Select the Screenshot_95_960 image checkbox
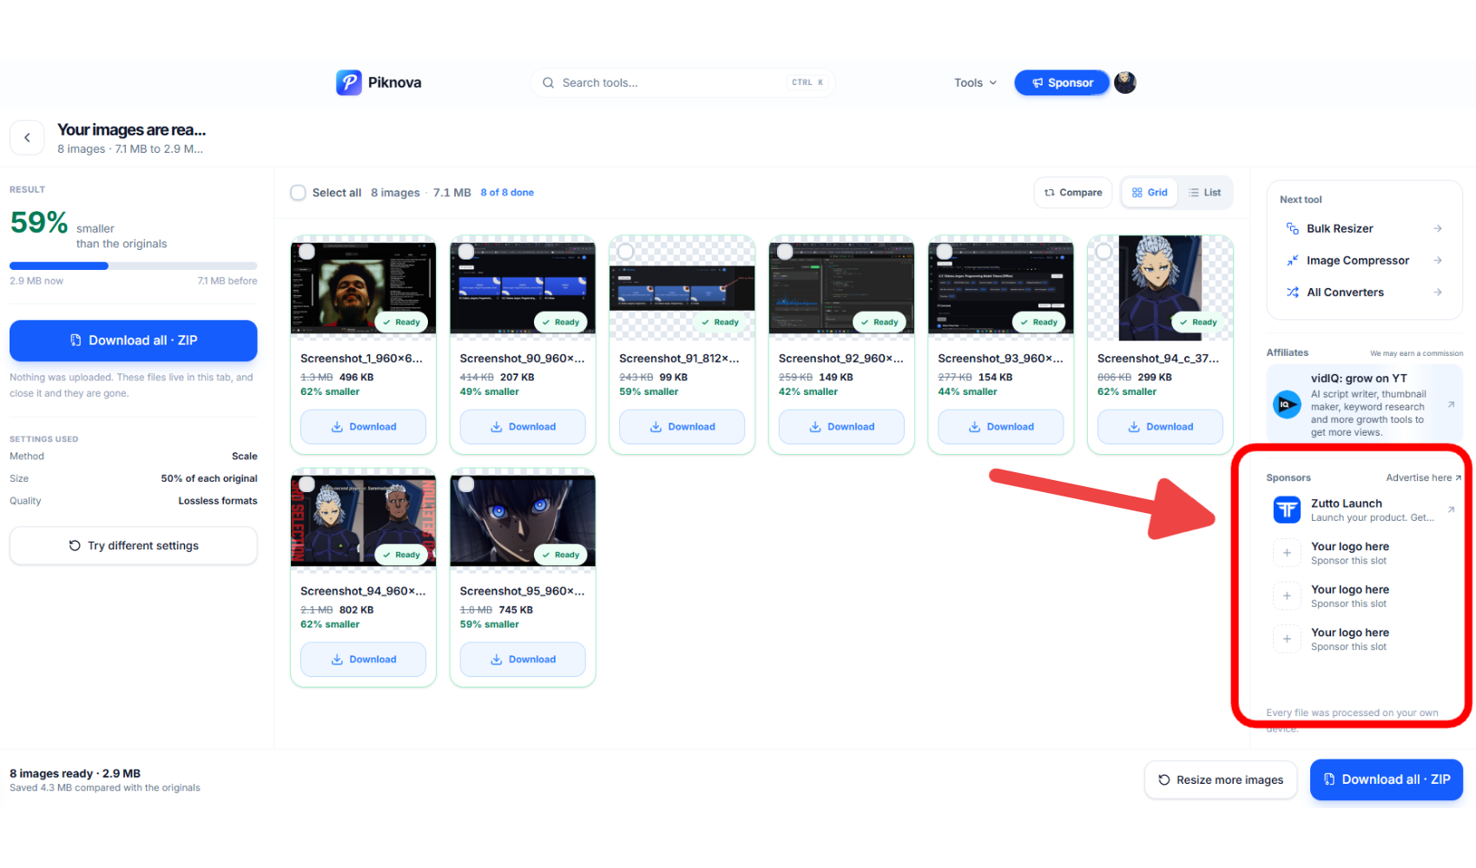Viewport: 1476px width, 868px height. point(466,484)
